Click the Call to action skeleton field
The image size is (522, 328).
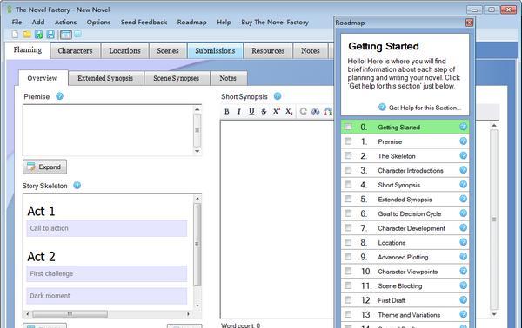click(107, 228)
